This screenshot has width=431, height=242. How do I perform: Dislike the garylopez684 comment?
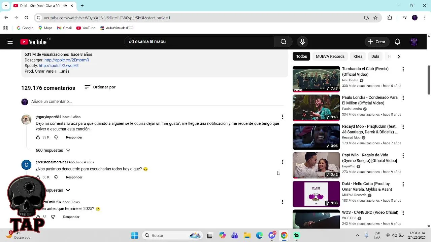56,137
